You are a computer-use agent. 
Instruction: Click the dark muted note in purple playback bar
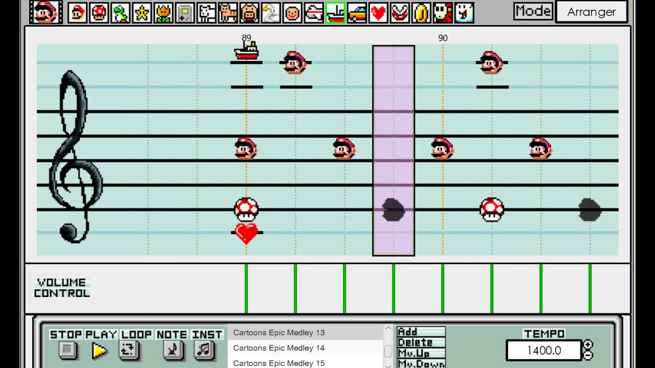(394, 210)
